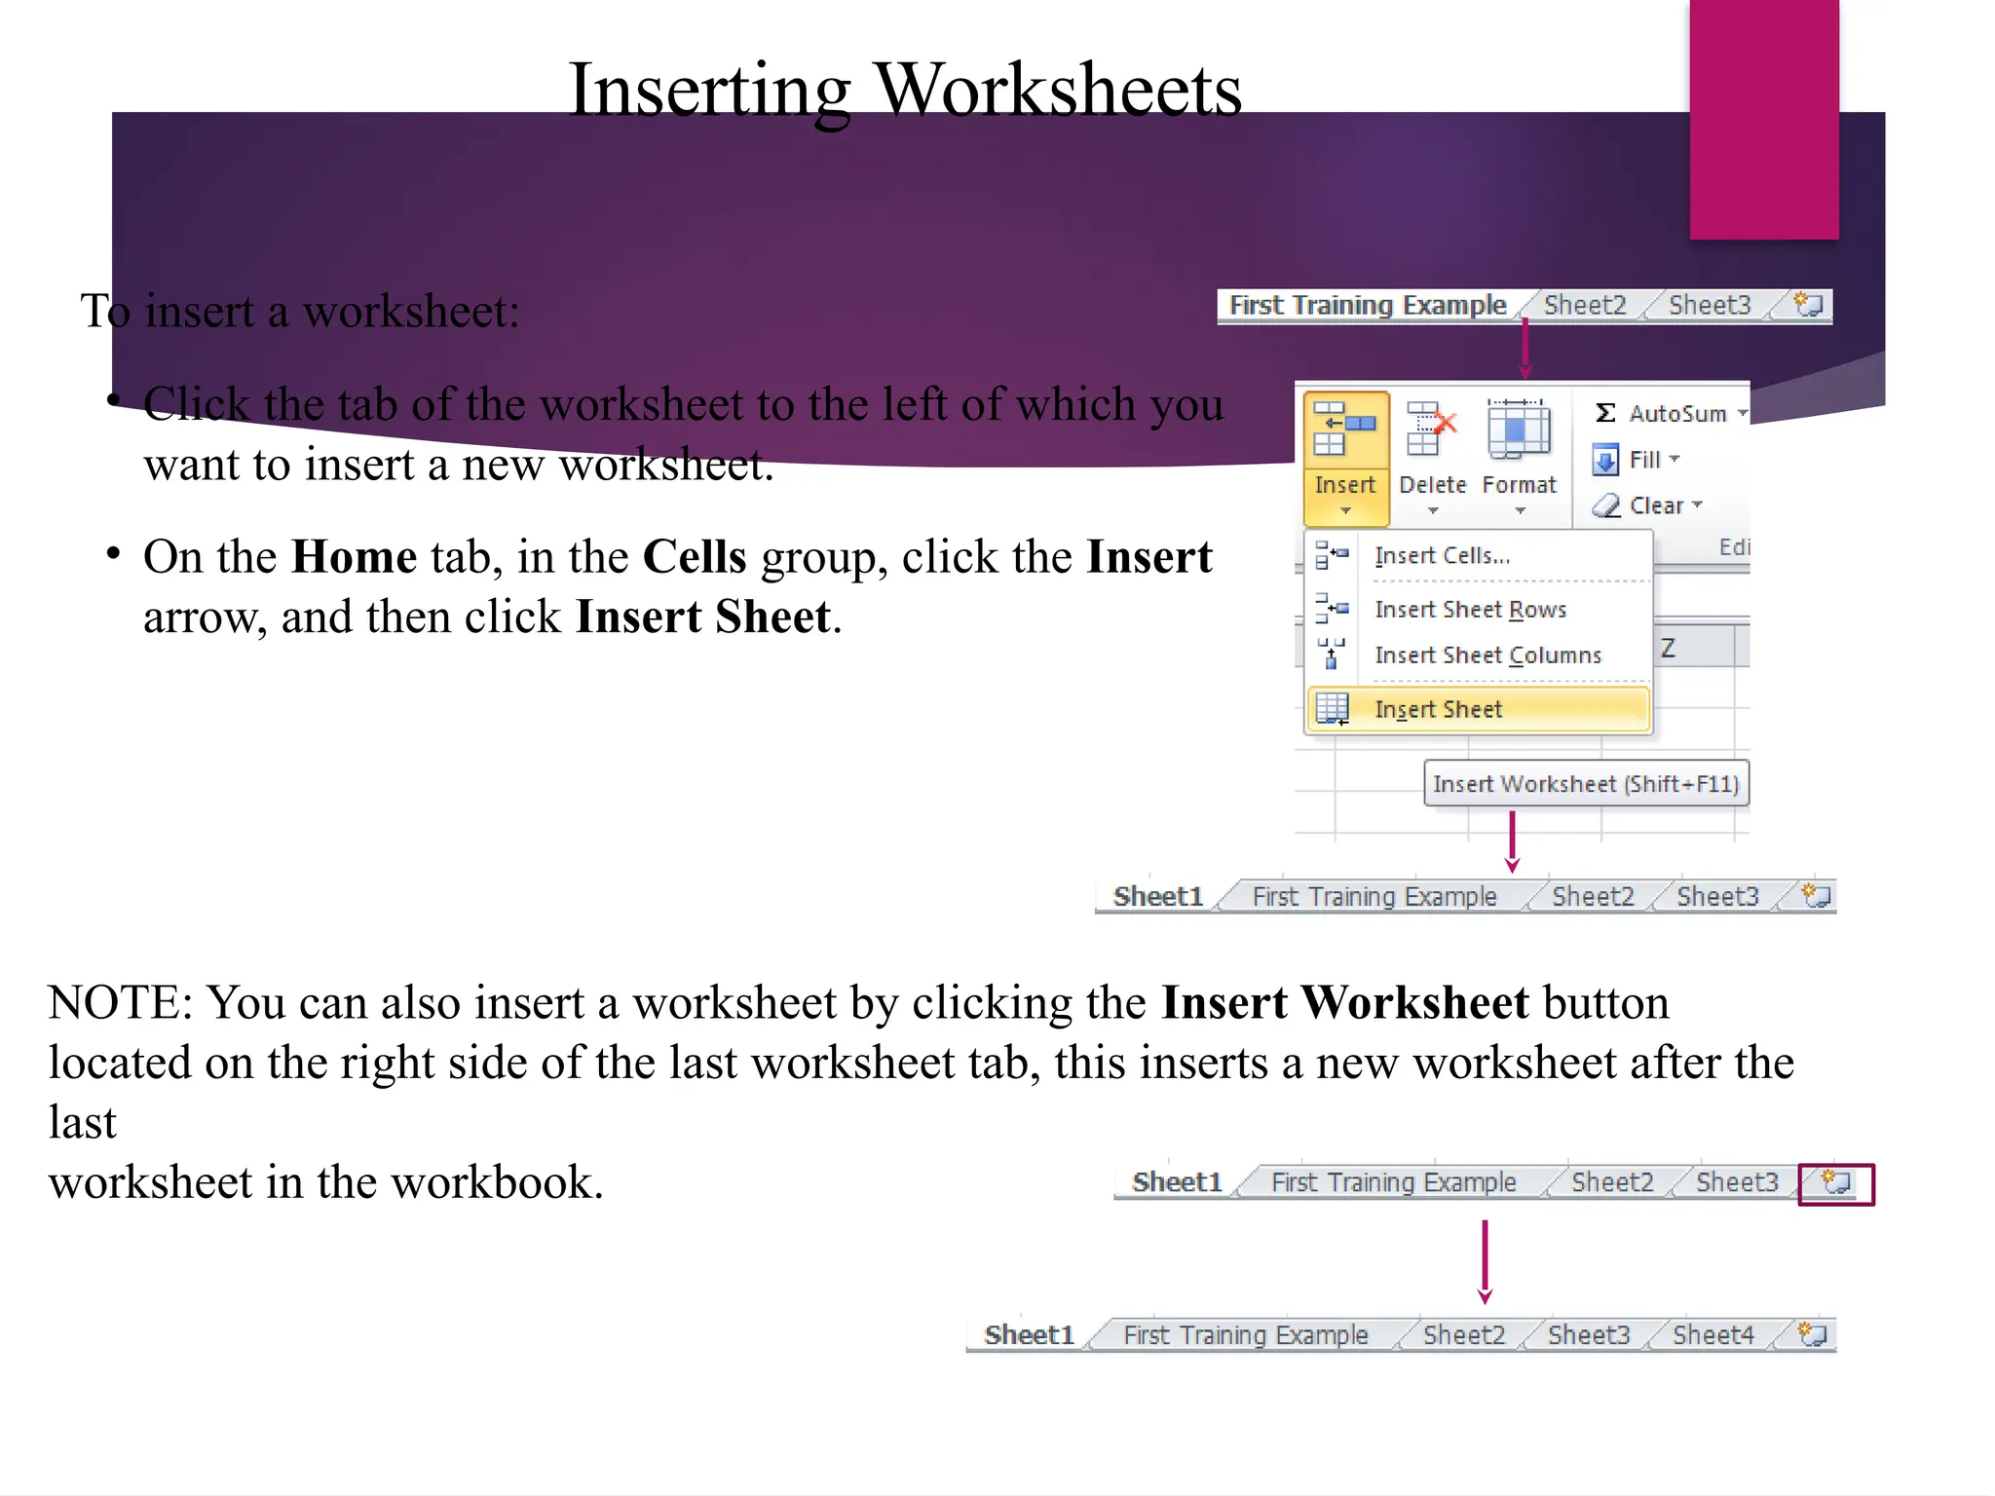Viewport: 1995px width, 1496px height.
Task: Click Insert Worksheet icon beside Sheet4 tab
Action: (x=1812, y=1334)
